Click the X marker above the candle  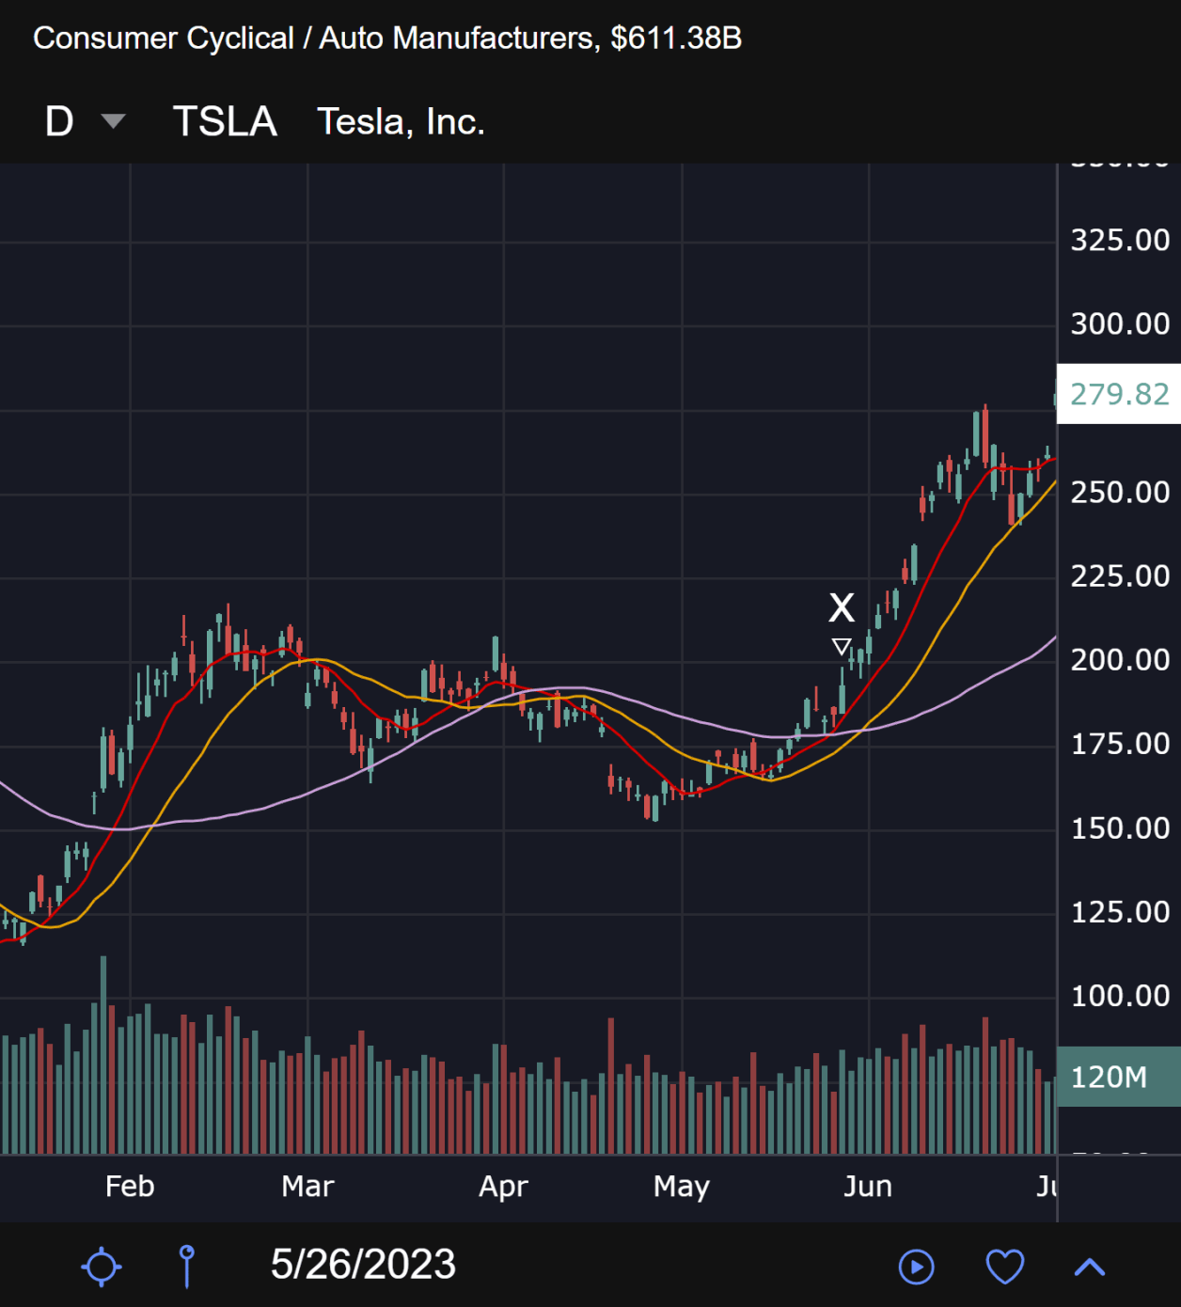[x=842, y=607]
